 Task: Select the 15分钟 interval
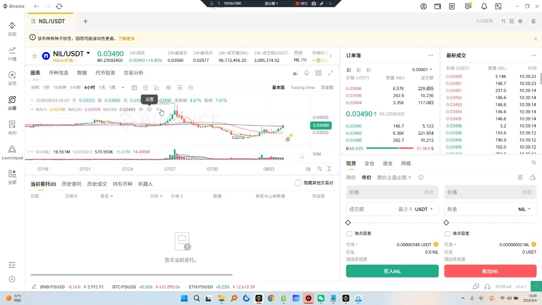(x=60, y=88)
